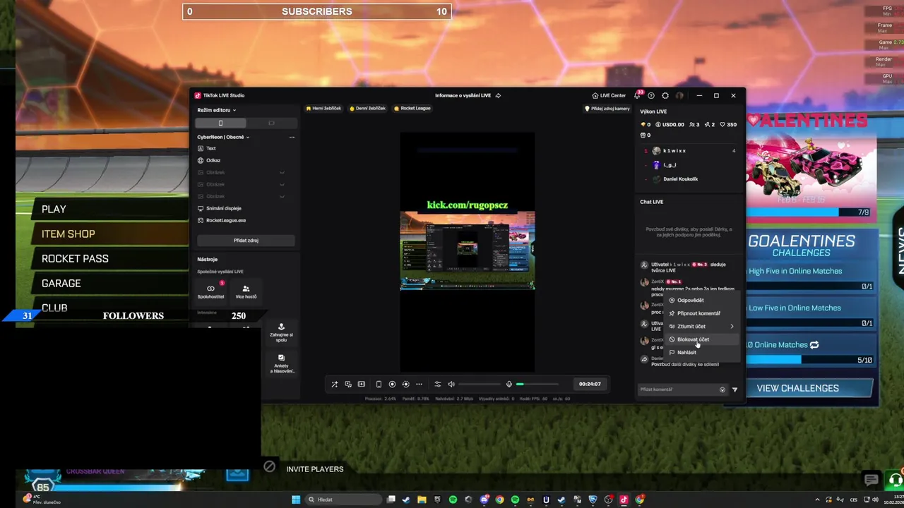The width and height of the screenshot is (904, 508).
Task: Adjust the microphone level slider
Action: click(x=537, y=385)
